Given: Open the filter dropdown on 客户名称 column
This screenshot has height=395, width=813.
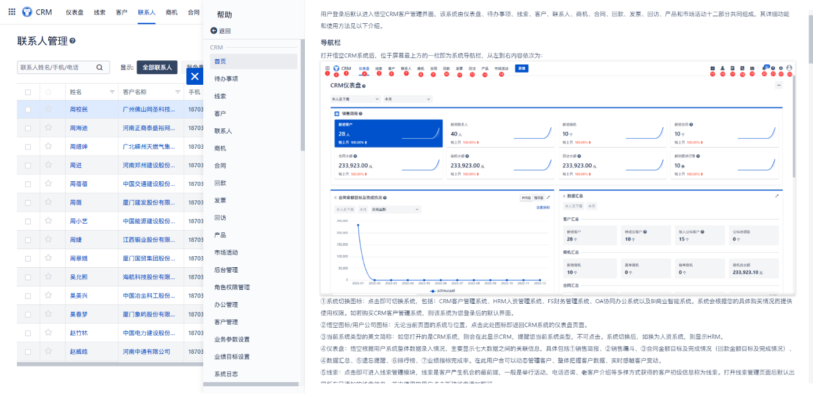Looking at the screenshot, I should [178, 92].
